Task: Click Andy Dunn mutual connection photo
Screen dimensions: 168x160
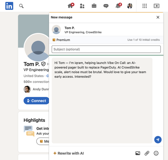Action: pyautogui.click(x=27, y=89)
